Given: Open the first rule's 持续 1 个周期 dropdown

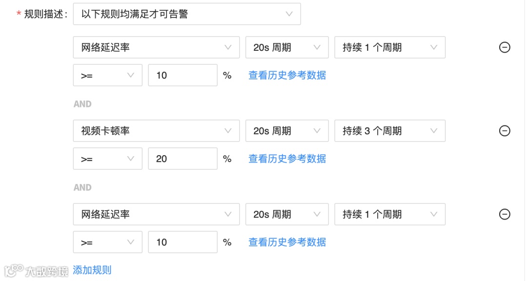Looking at the screenshot, I should 389,47.
